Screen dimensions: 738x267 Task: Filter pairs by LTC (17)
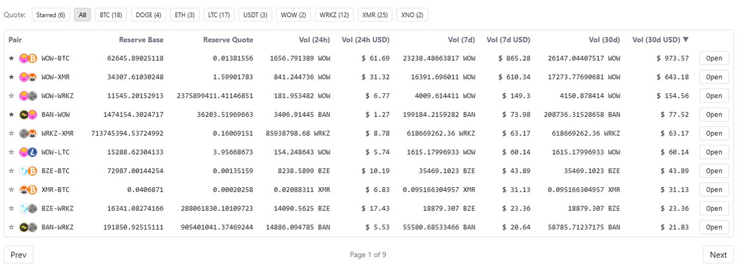[x=219, y=15]
